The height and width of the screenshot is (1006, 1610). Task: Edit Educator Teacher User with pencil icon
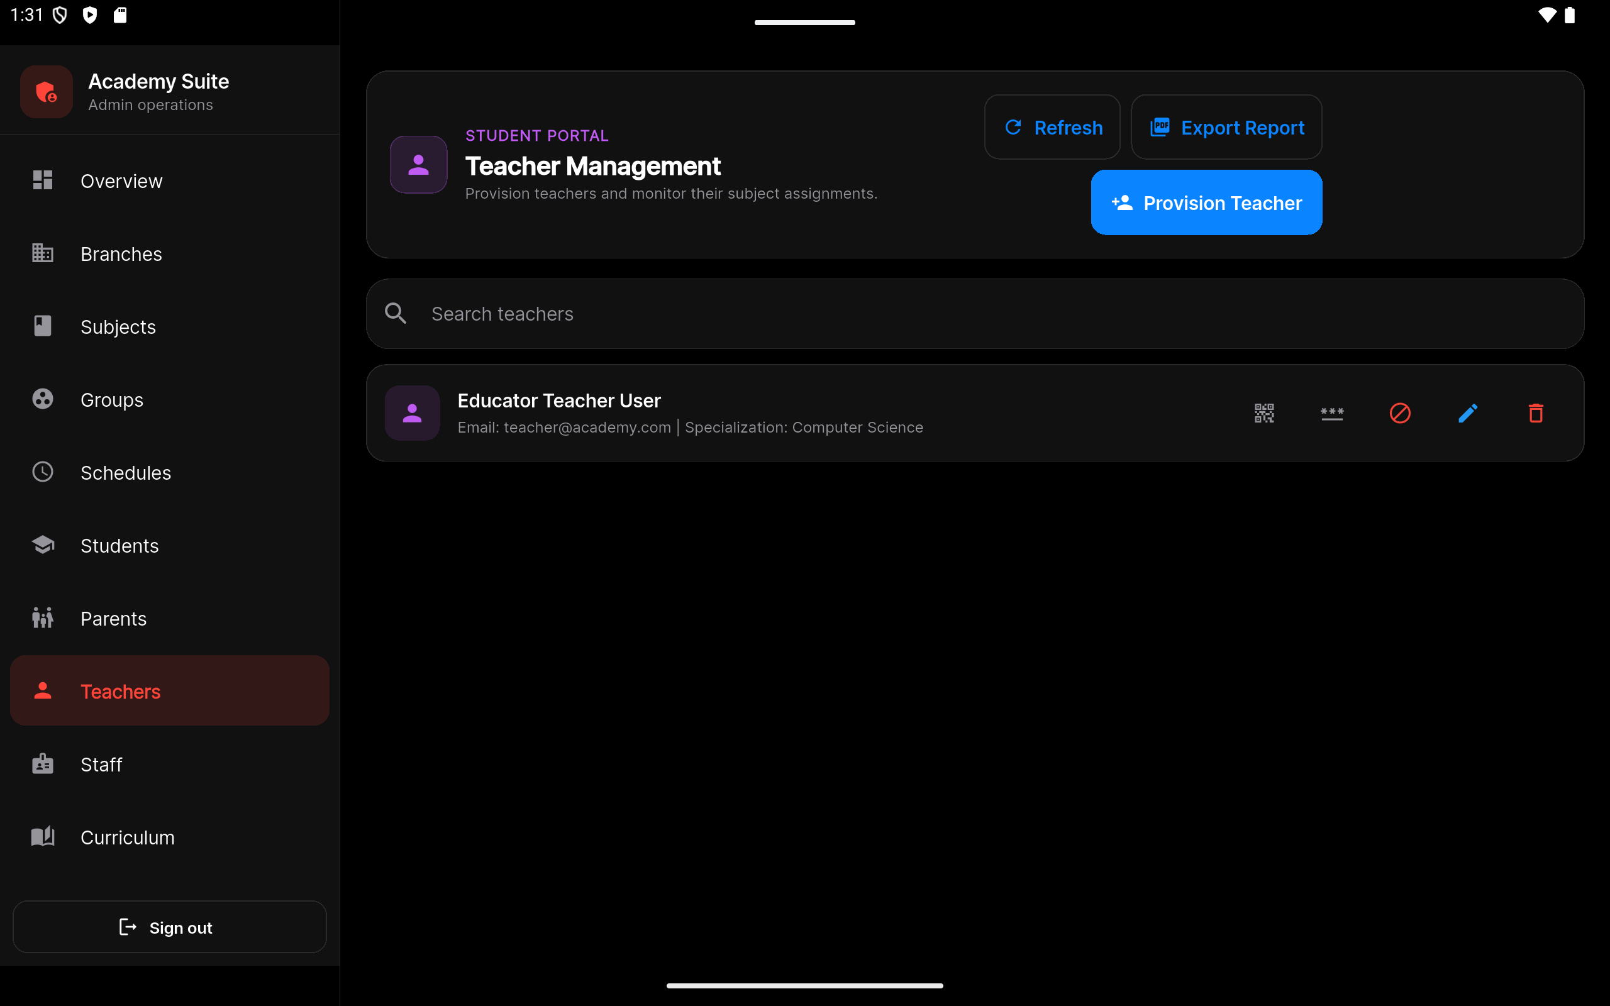click(1468, 413)
